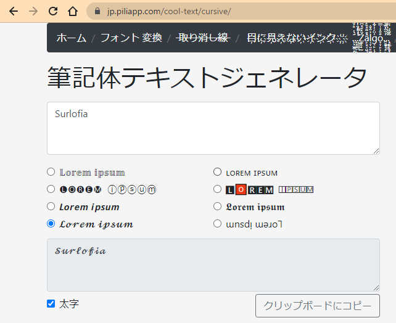Click the resize handle of the output textarea
The image size is (396, 323).
tap(376, 288)
